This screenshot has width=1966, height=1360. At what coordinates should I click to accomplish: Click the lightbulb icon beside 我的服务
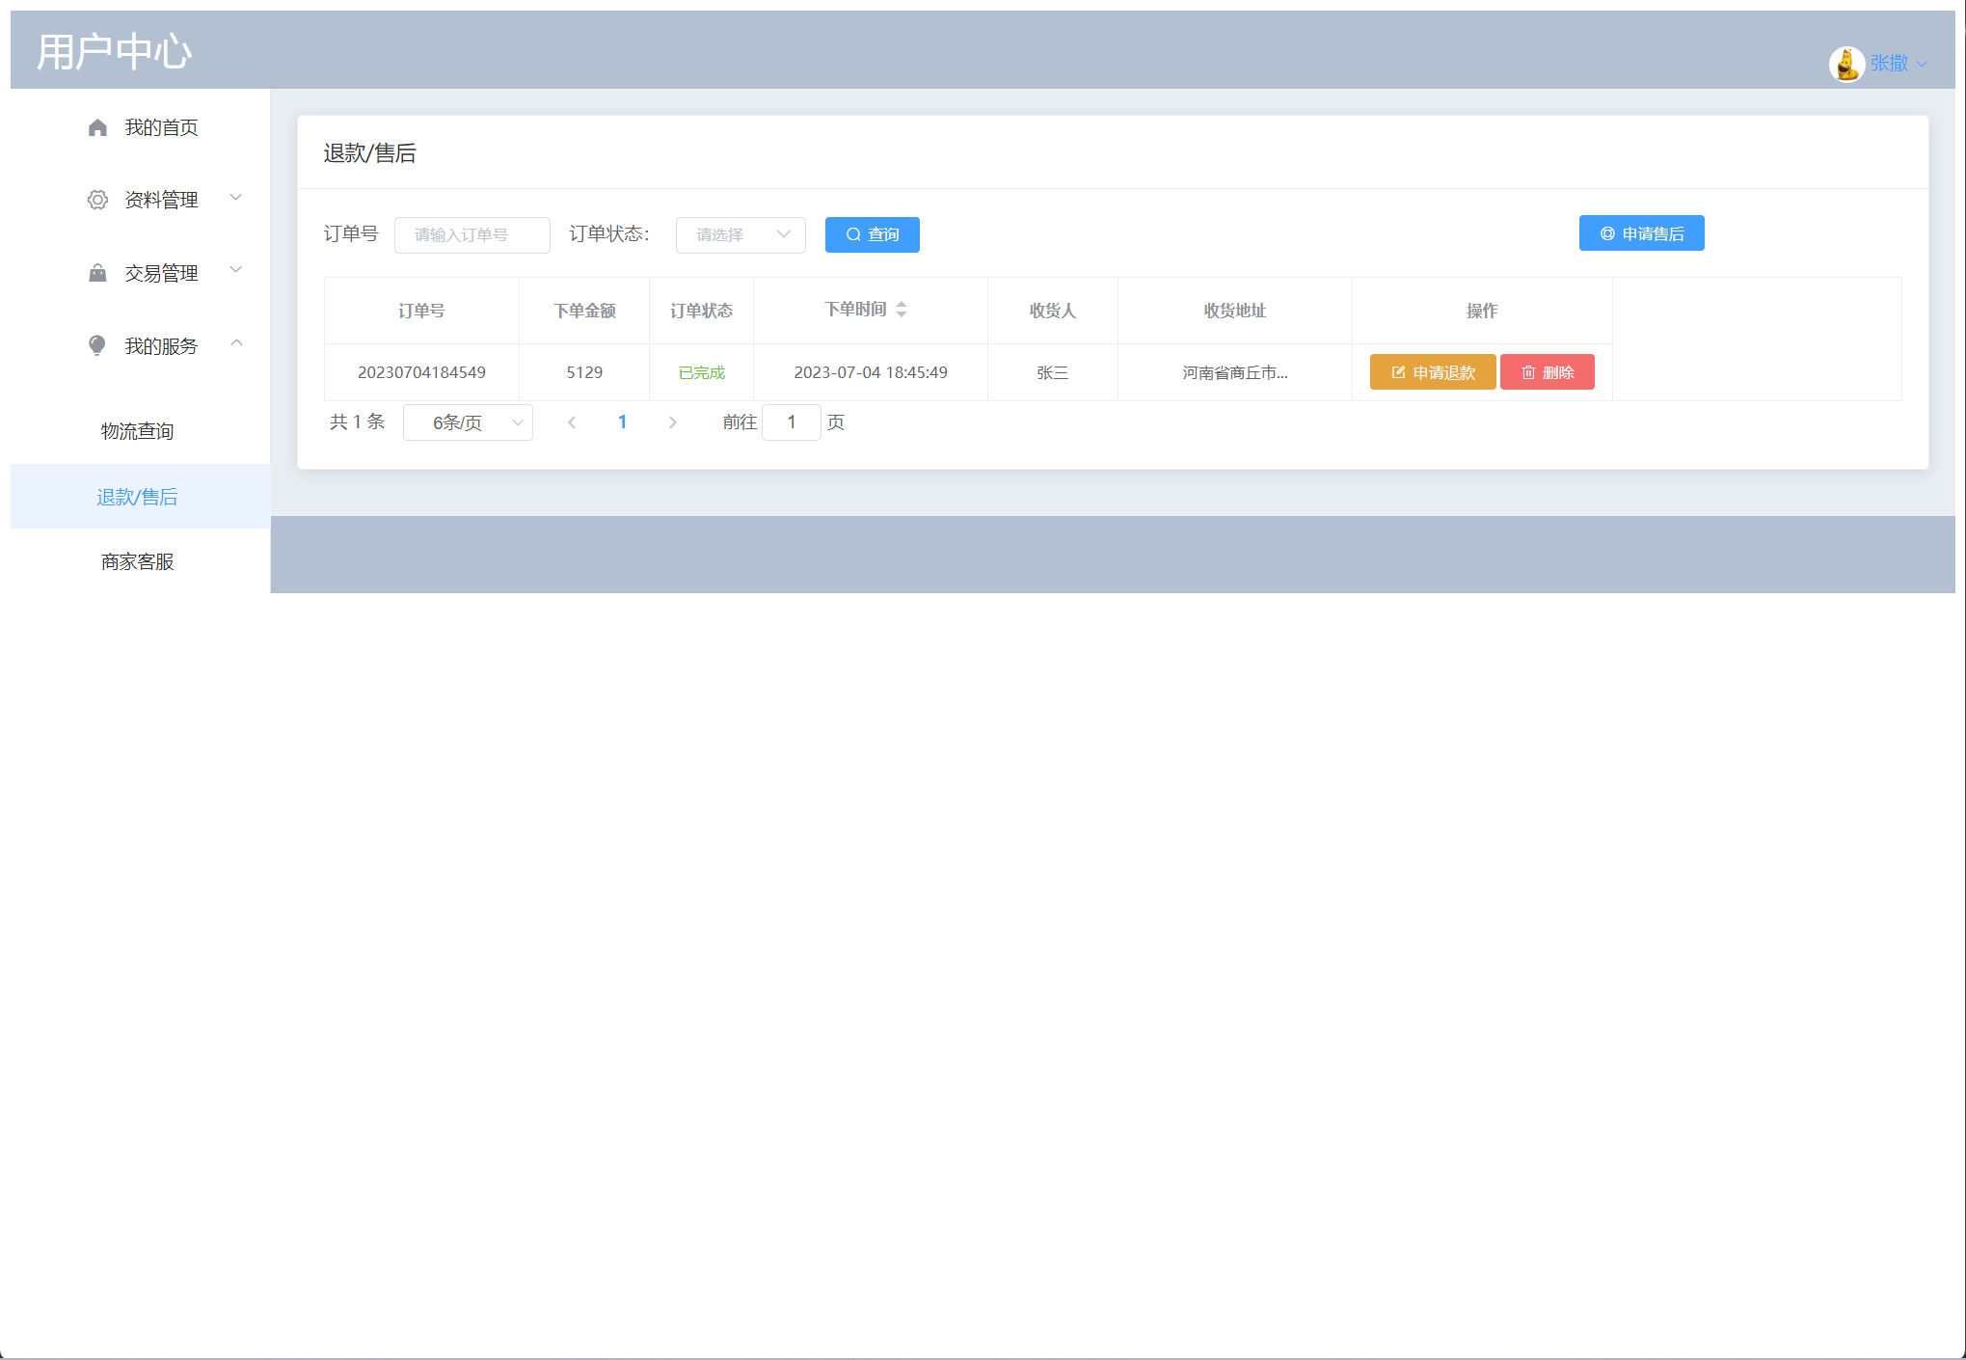[97, 345]
